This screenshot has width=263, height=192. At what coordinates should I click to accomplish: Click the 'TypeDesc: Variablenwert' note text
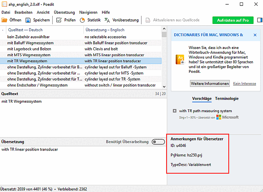click(x=191, y=165)
